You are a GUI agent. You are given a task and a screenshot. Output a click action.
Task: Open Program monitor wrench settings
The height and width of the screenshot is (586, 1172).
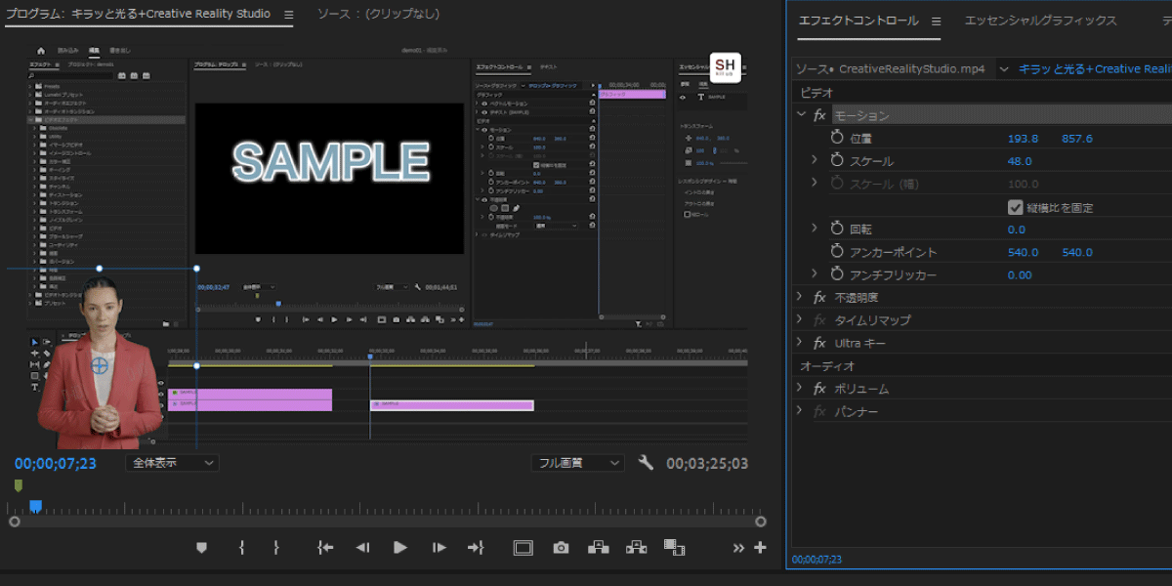click(x=646, y=463)
